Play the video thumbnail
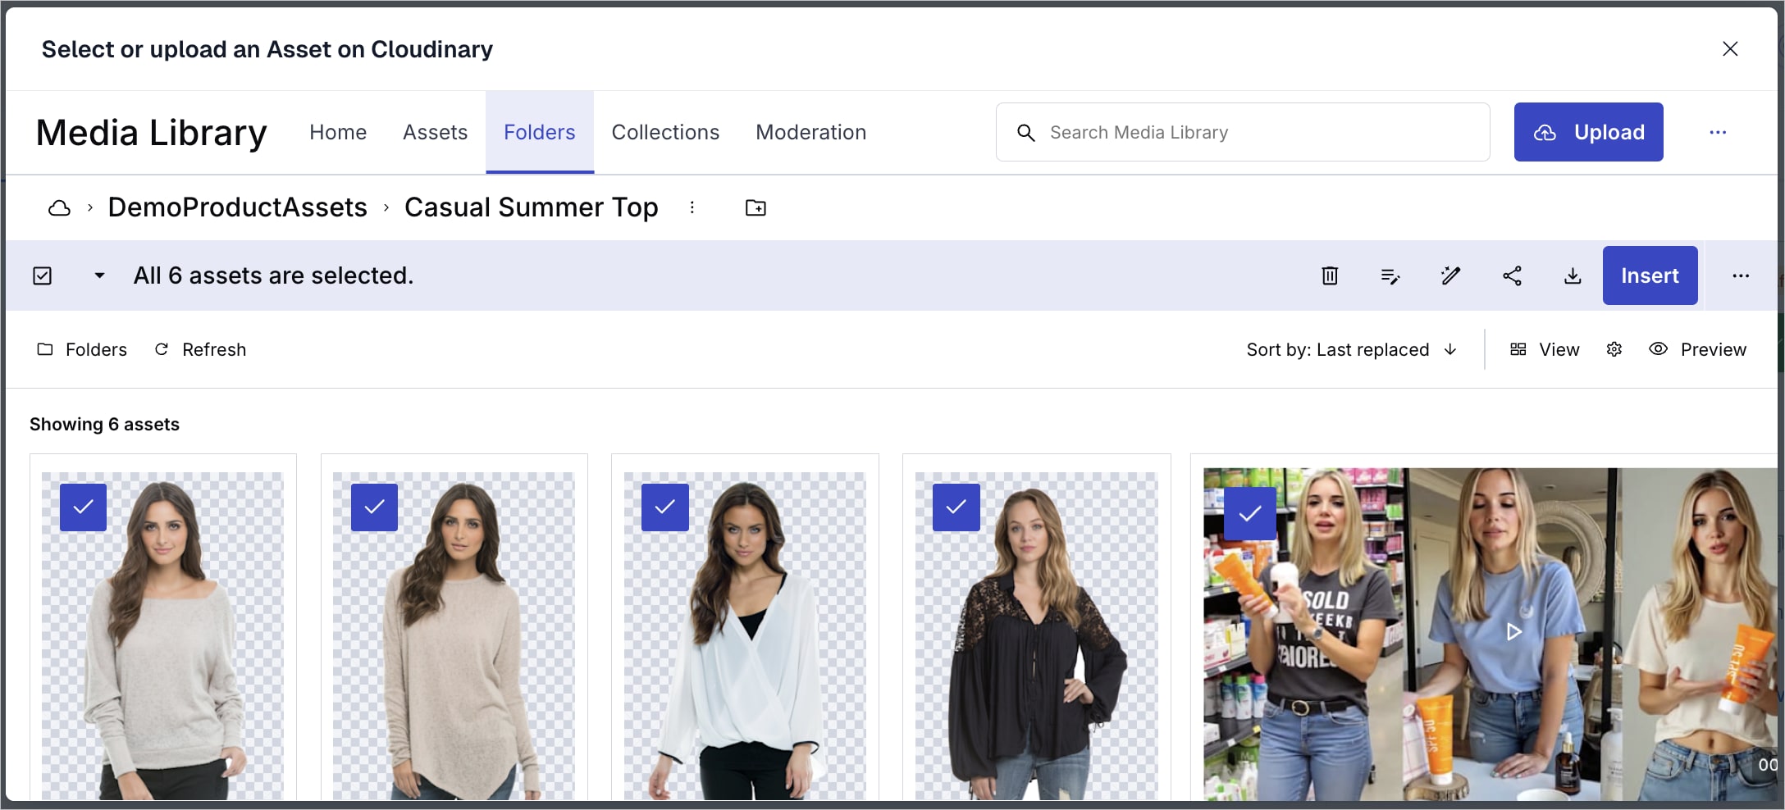Image resolution: width=1785 pixels, height=810 pixels. click(x=1513, y=631)
